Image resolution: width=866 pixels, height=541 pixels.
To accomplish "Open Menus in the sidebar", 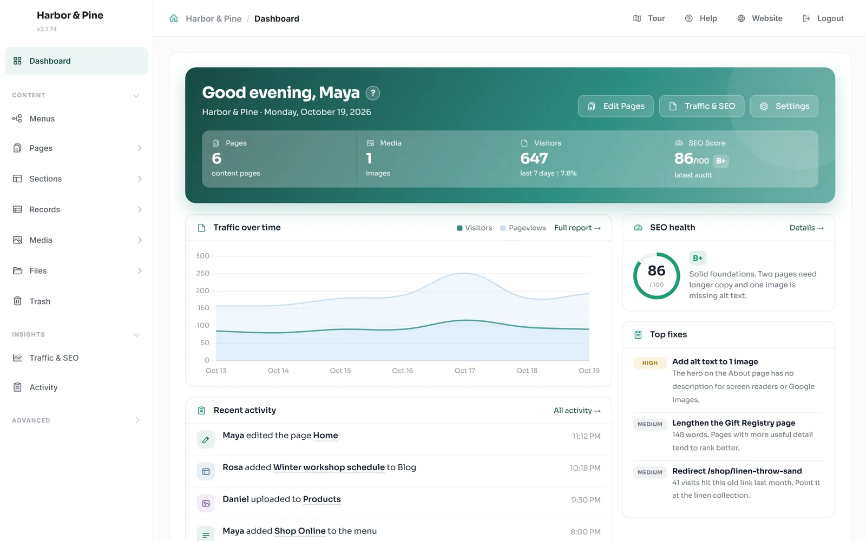I will coord(76,118).
